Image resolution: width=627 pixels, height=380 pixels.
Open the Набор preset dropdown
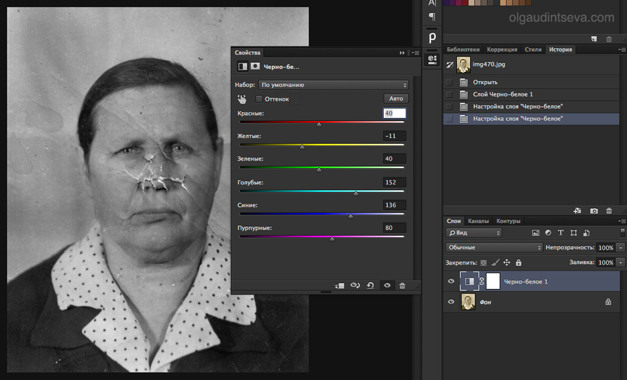tap(333, 85)
